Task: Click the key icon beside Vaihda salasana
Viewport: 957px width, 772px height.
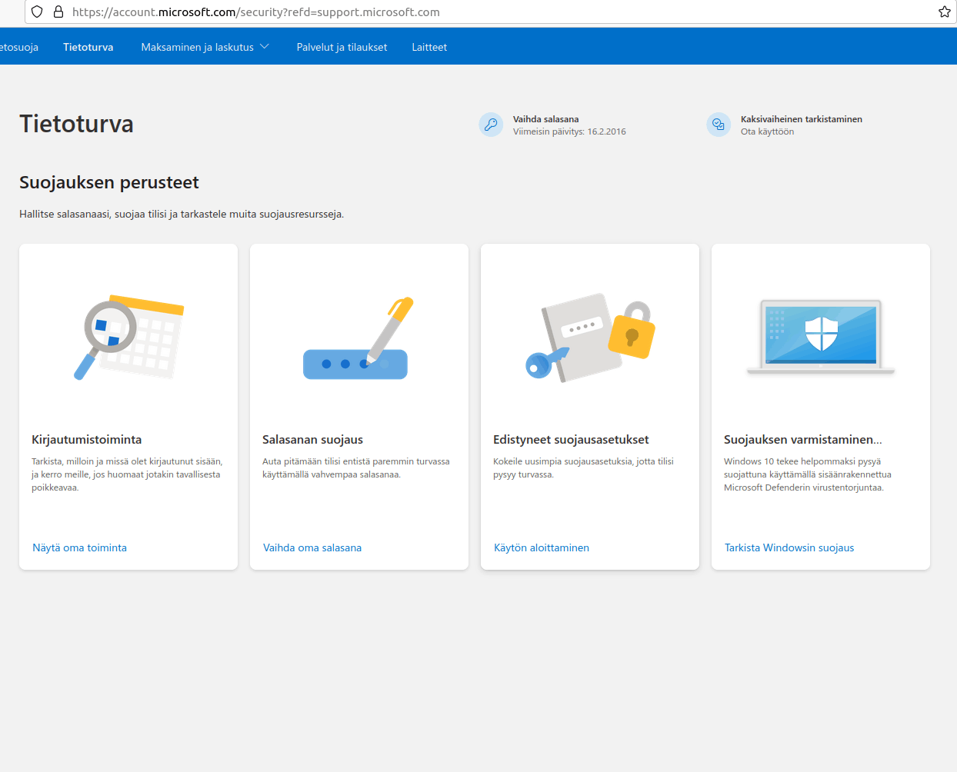Action: point(491,125)
